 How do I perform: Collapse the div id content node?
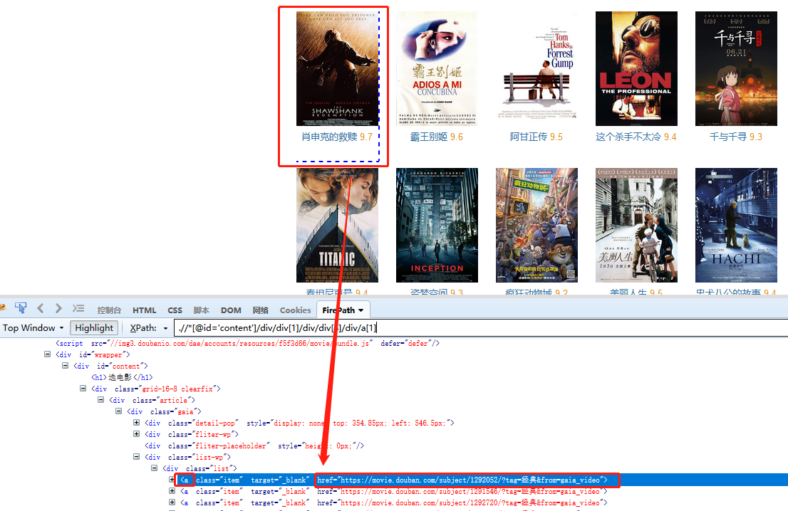tap(65, 365)
